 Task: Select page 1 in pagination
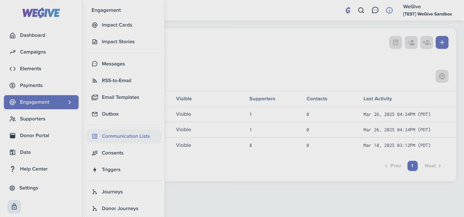click(413, 166)
